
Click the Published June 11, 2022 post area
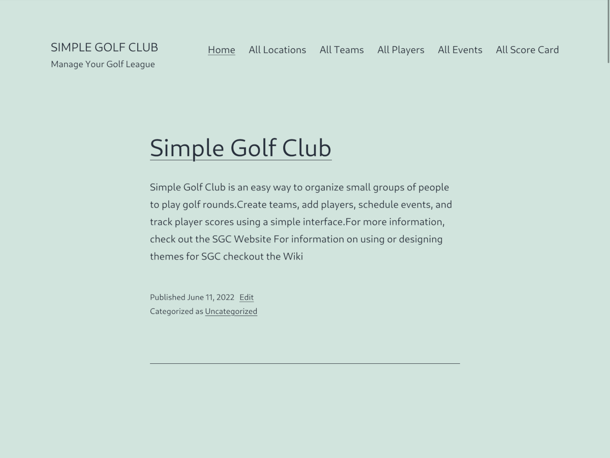click(192, 297)
